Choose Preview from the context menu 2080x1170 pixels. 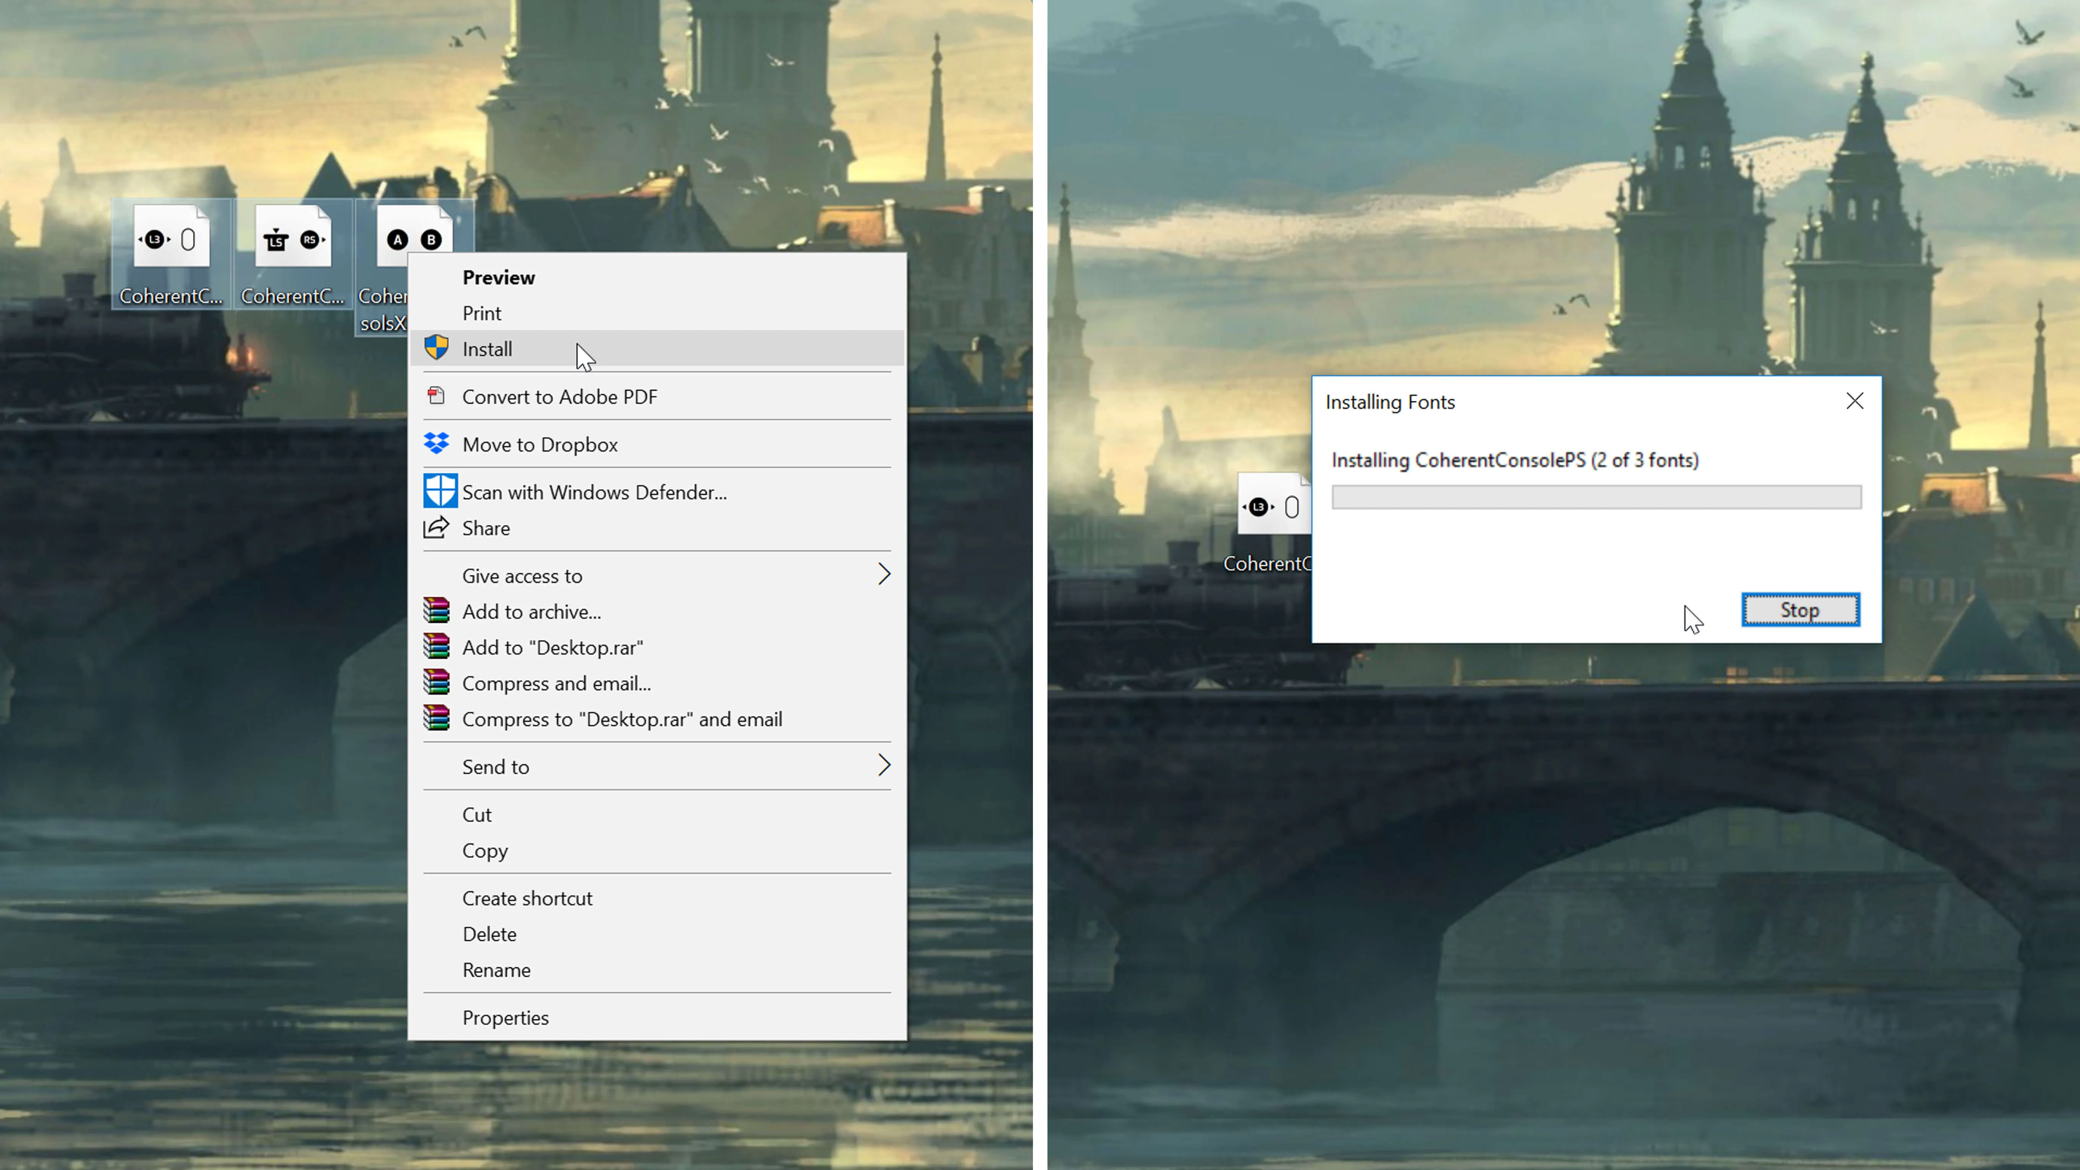[498, 277]
